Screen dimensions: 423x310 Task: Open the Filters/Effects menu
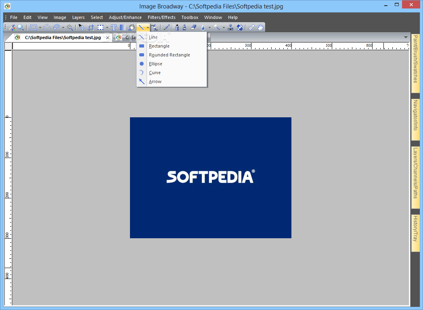click(x=161, y=17)
